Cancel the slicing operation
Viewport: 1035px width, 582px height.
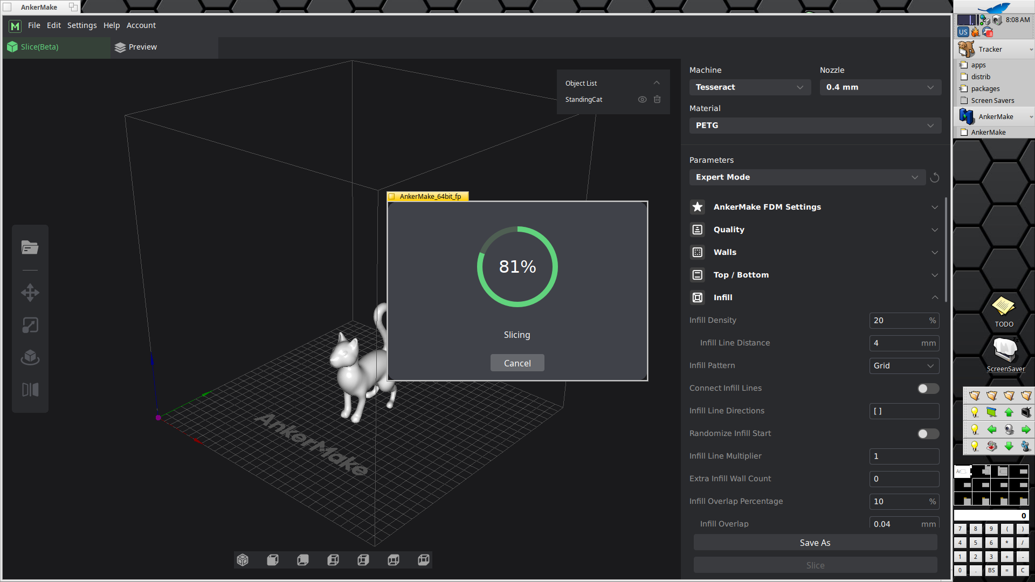tap(517, 363)
